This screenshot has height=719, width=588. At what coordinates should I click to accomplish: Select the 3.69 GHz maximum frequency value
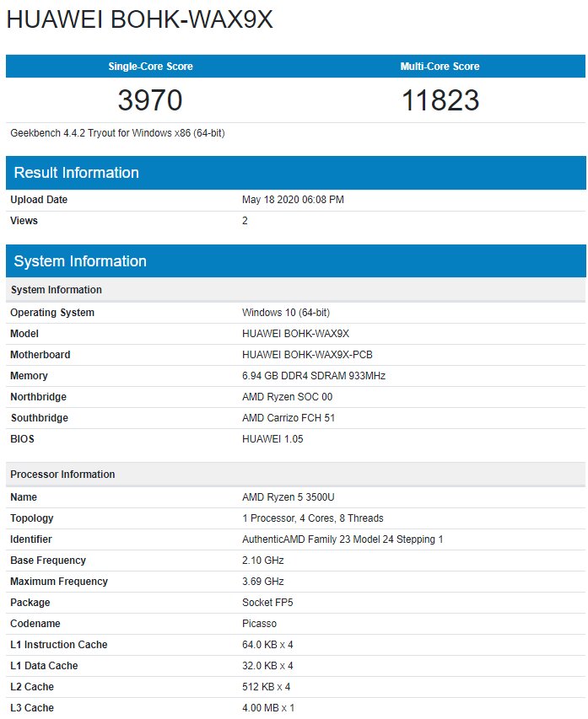point(263,582)
